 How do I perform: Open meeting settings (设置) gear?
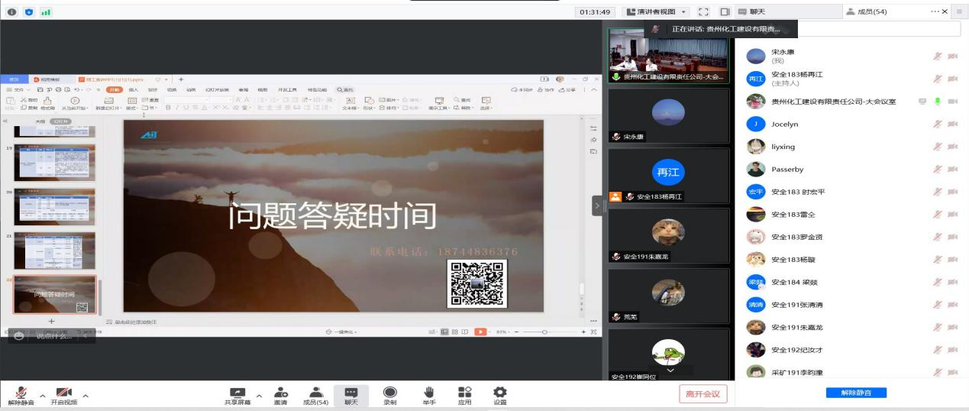(500, 392)
